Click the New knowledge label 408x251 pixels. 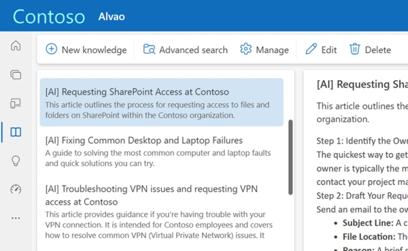pyautogui.click(x=95, y=50)
